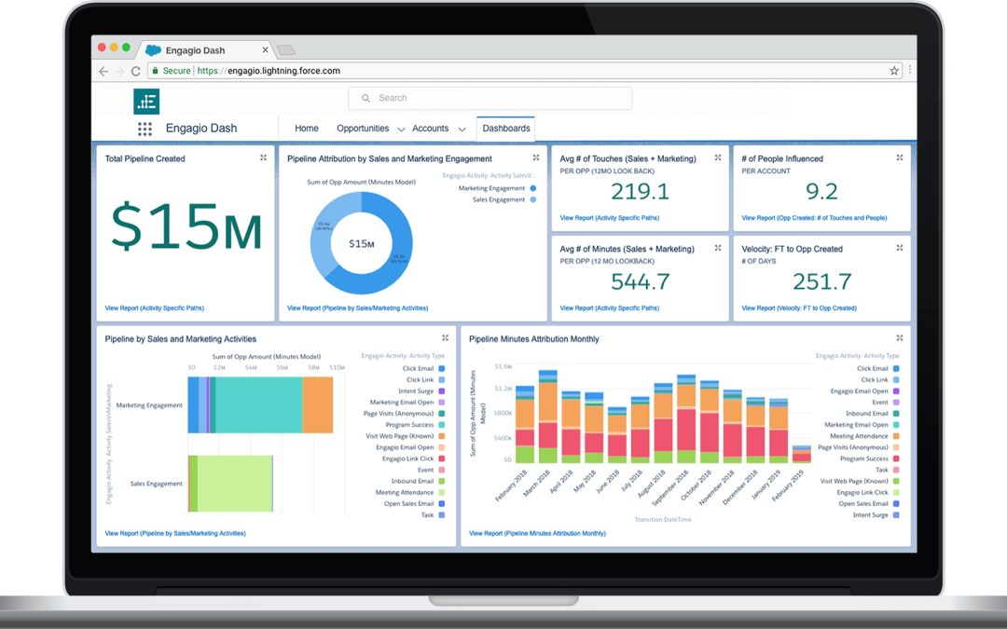Click orange segment of Marketing Engagement bar
This screenshot has height=629, width=1007.
318,405
